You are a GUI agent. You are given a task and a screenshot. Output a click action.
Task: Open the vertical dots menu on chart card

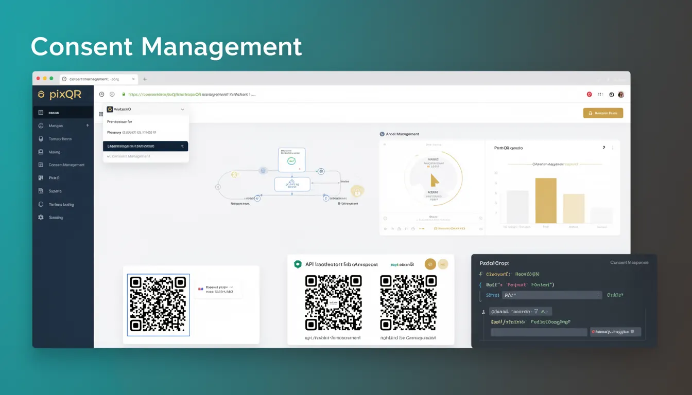[613, 148]
